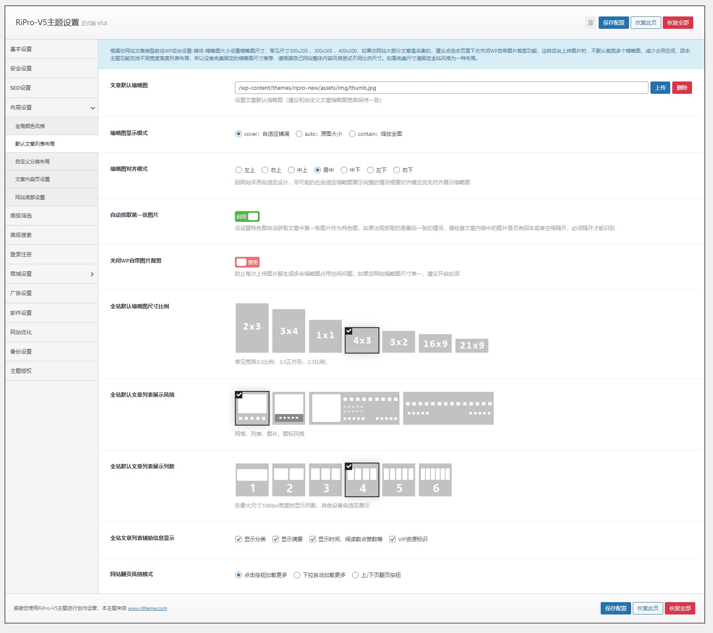This screenshot has height=633, width=713.
Task: Pick the 2-column article list layout
Action: click(288, 479)
